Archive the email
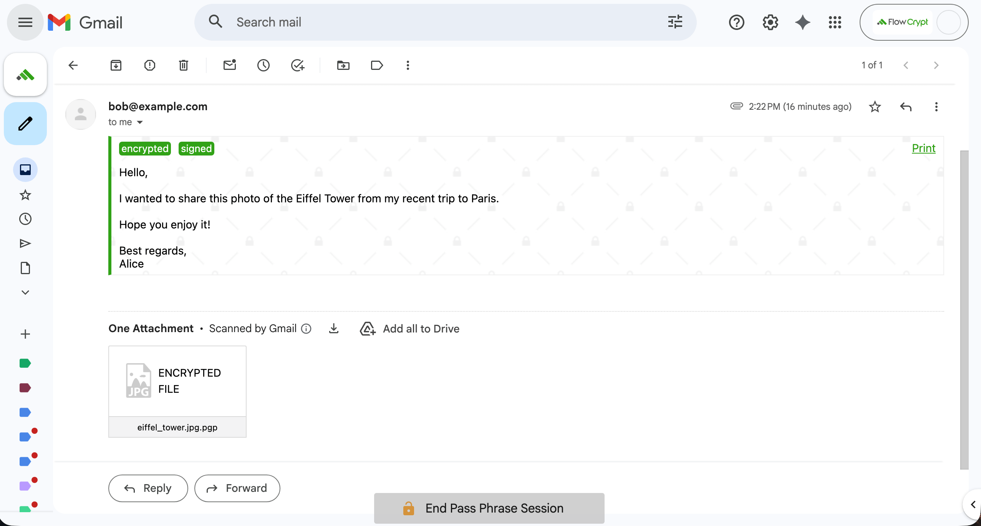This screenshot has height=526, width=981. [116, 65]
